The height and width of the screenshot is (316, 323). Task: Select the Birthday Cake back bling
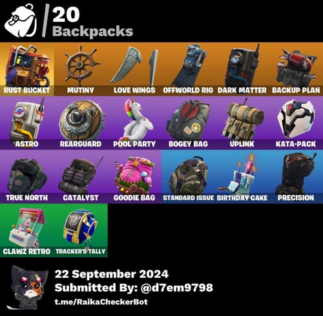point(242,176)
